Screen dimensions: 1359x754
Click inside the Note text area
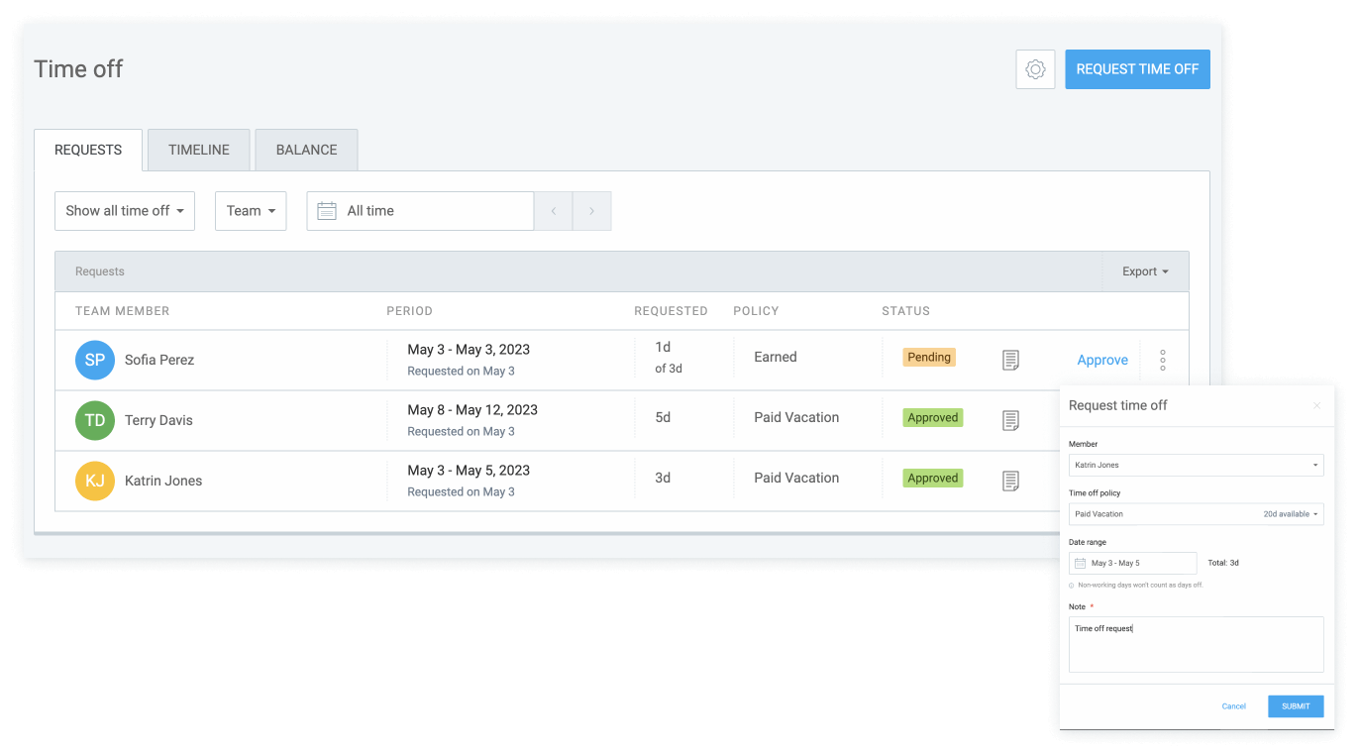pos(1196,642)
